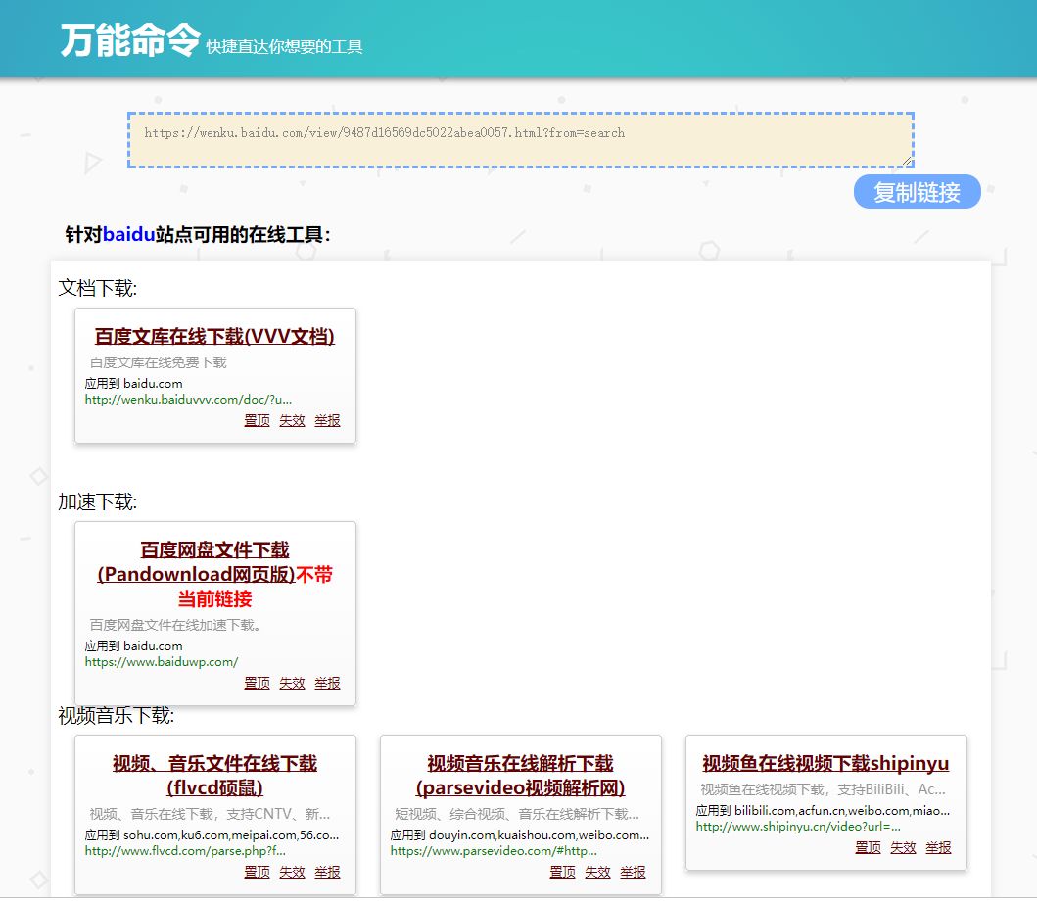Select the 加速下载 section heading
The height and width of the screenshot is (904, 1037).
97,501
